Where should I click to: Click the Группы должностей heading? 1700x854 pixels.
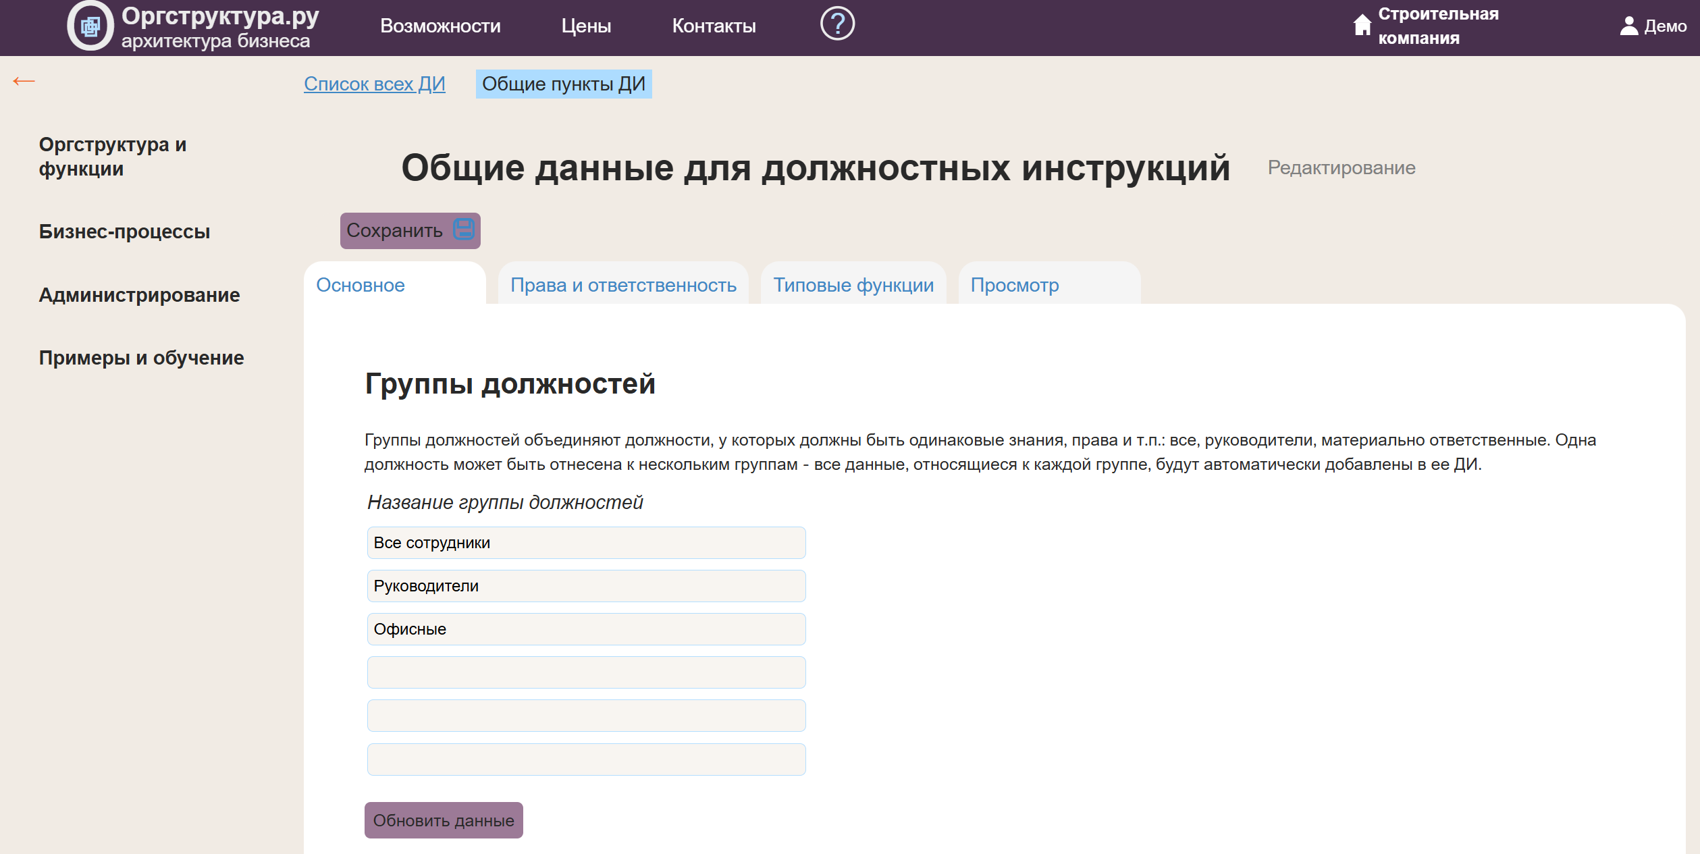pyautogui.click(x=510, y=384)
